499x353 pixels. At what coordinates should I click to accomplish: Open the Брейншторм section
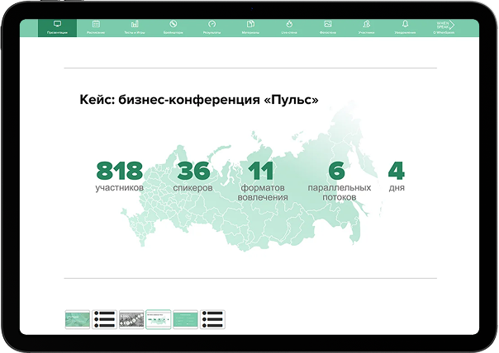point(173,27)
